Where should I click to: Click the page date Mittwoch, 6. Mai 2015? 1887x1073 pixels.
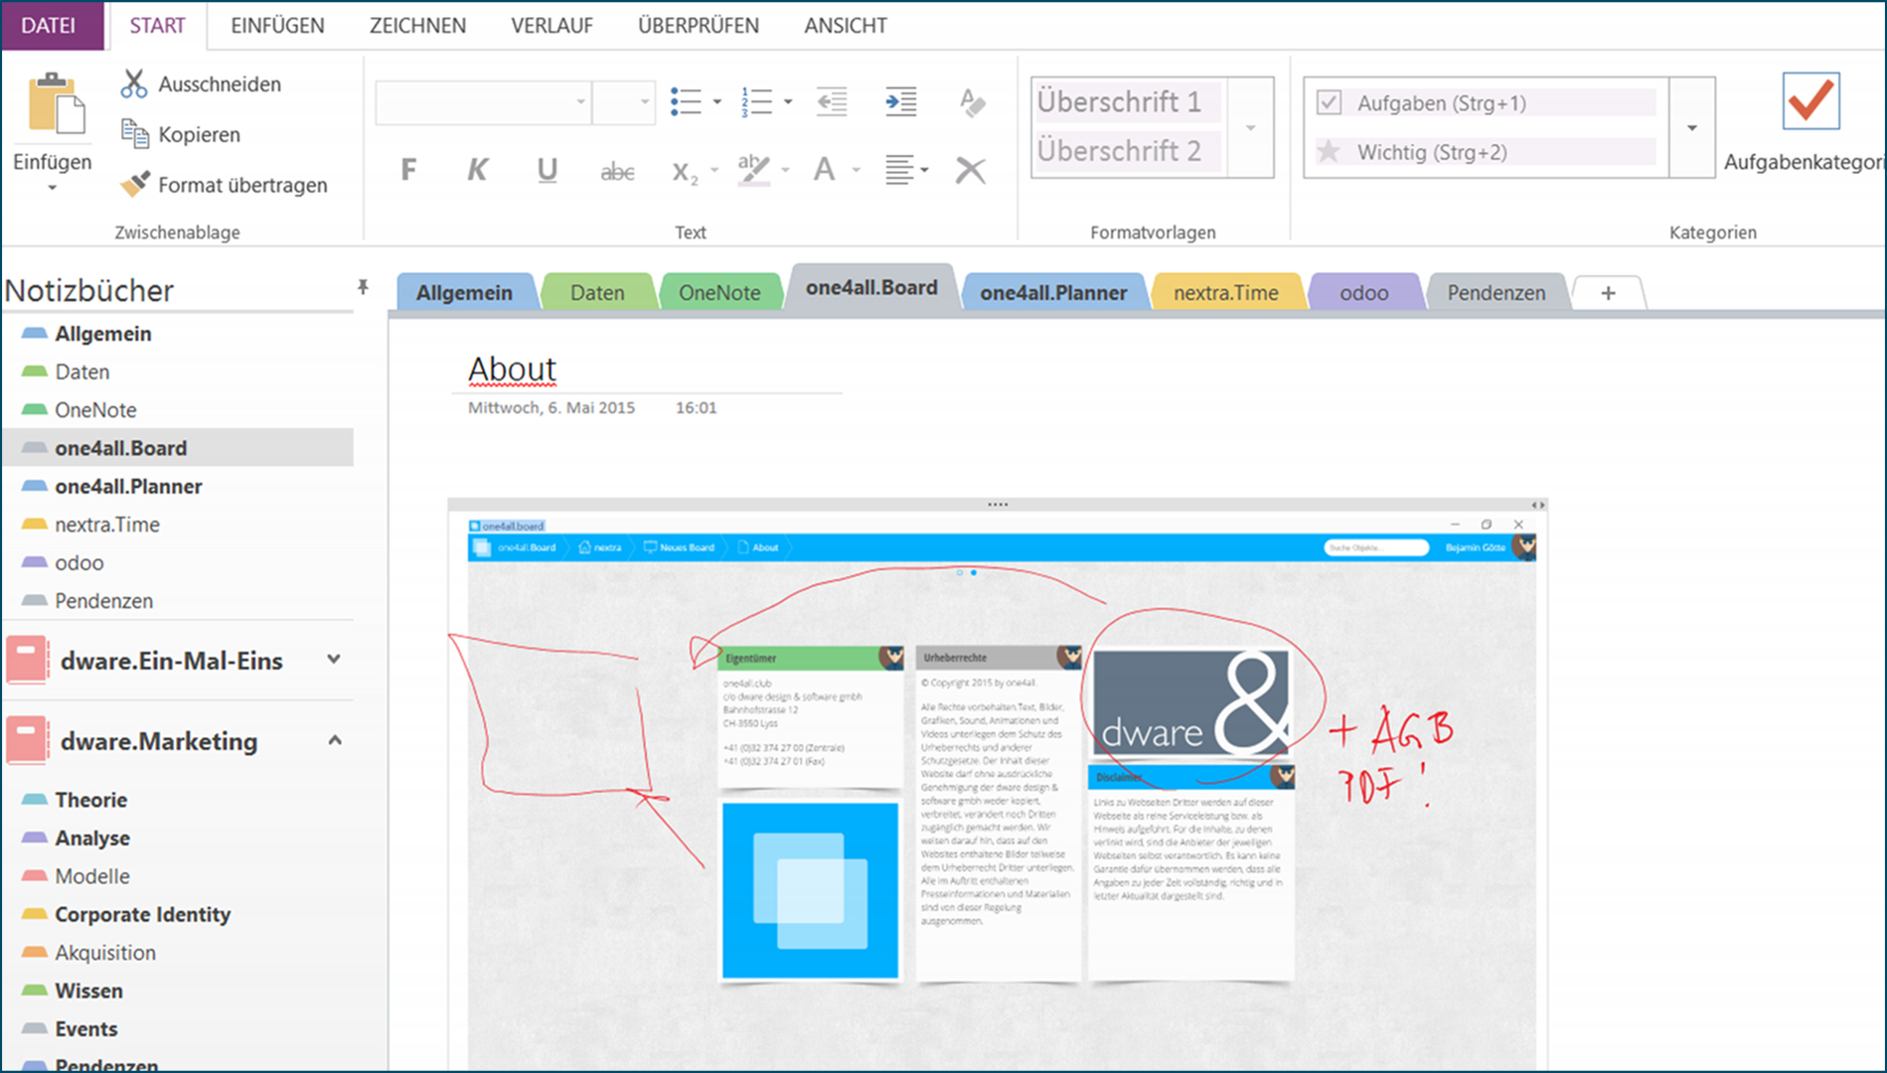[551, 407]
